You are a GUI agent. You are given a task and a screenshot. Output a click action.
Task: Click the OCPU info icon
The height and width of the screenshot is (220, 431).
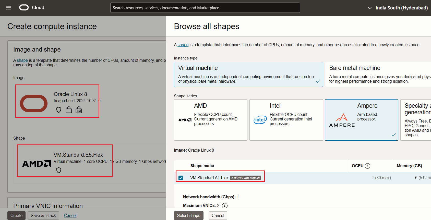(367, 166)
